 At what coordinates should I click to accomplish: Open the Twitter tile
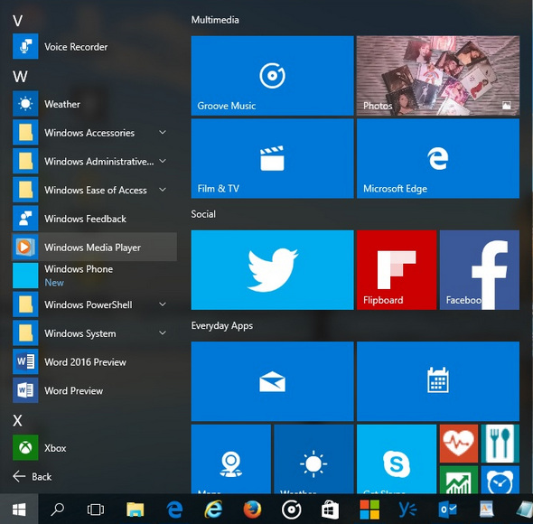[272, 270]
